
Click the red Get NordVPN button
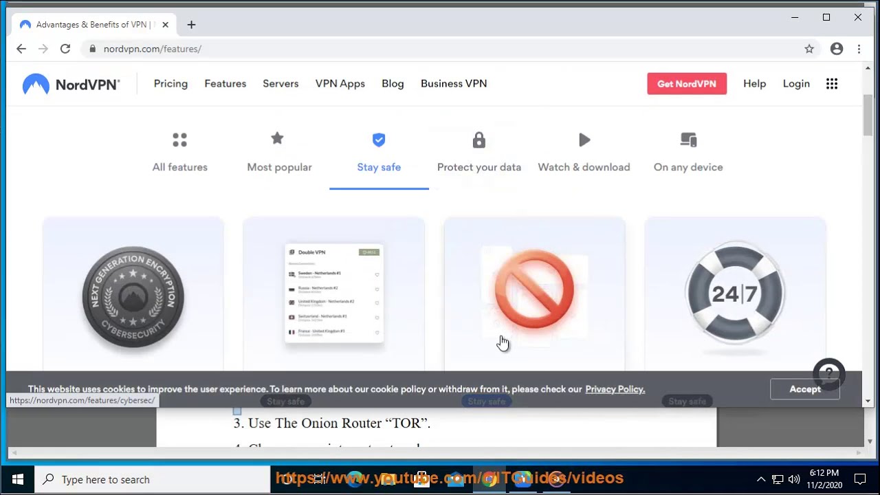687,84
